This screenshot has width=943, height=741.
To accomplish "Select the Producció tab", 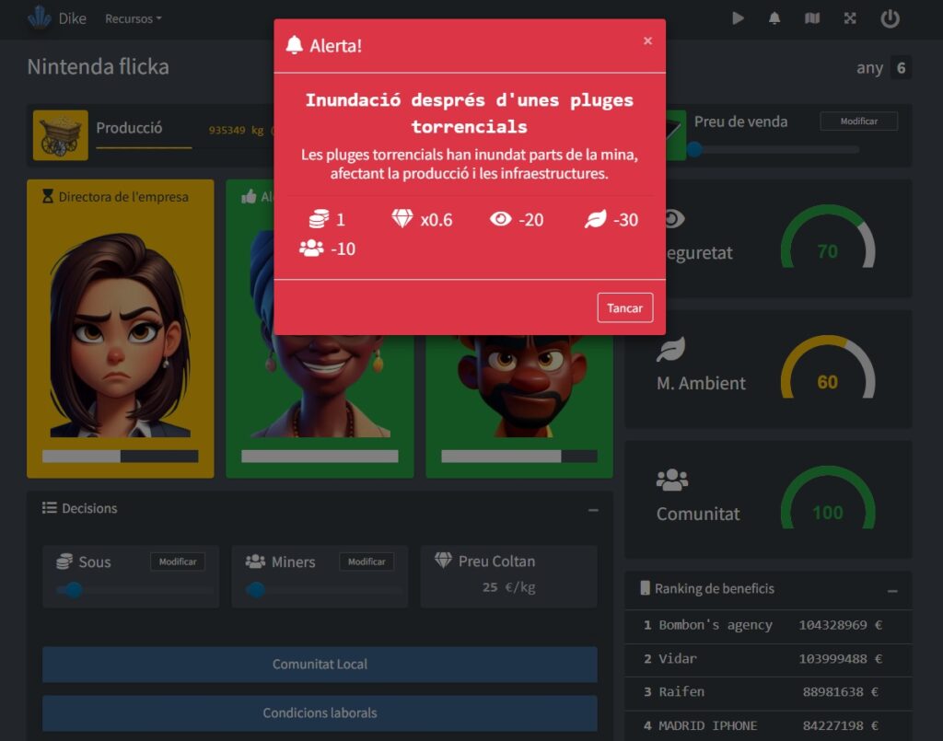I will (129, 128).
